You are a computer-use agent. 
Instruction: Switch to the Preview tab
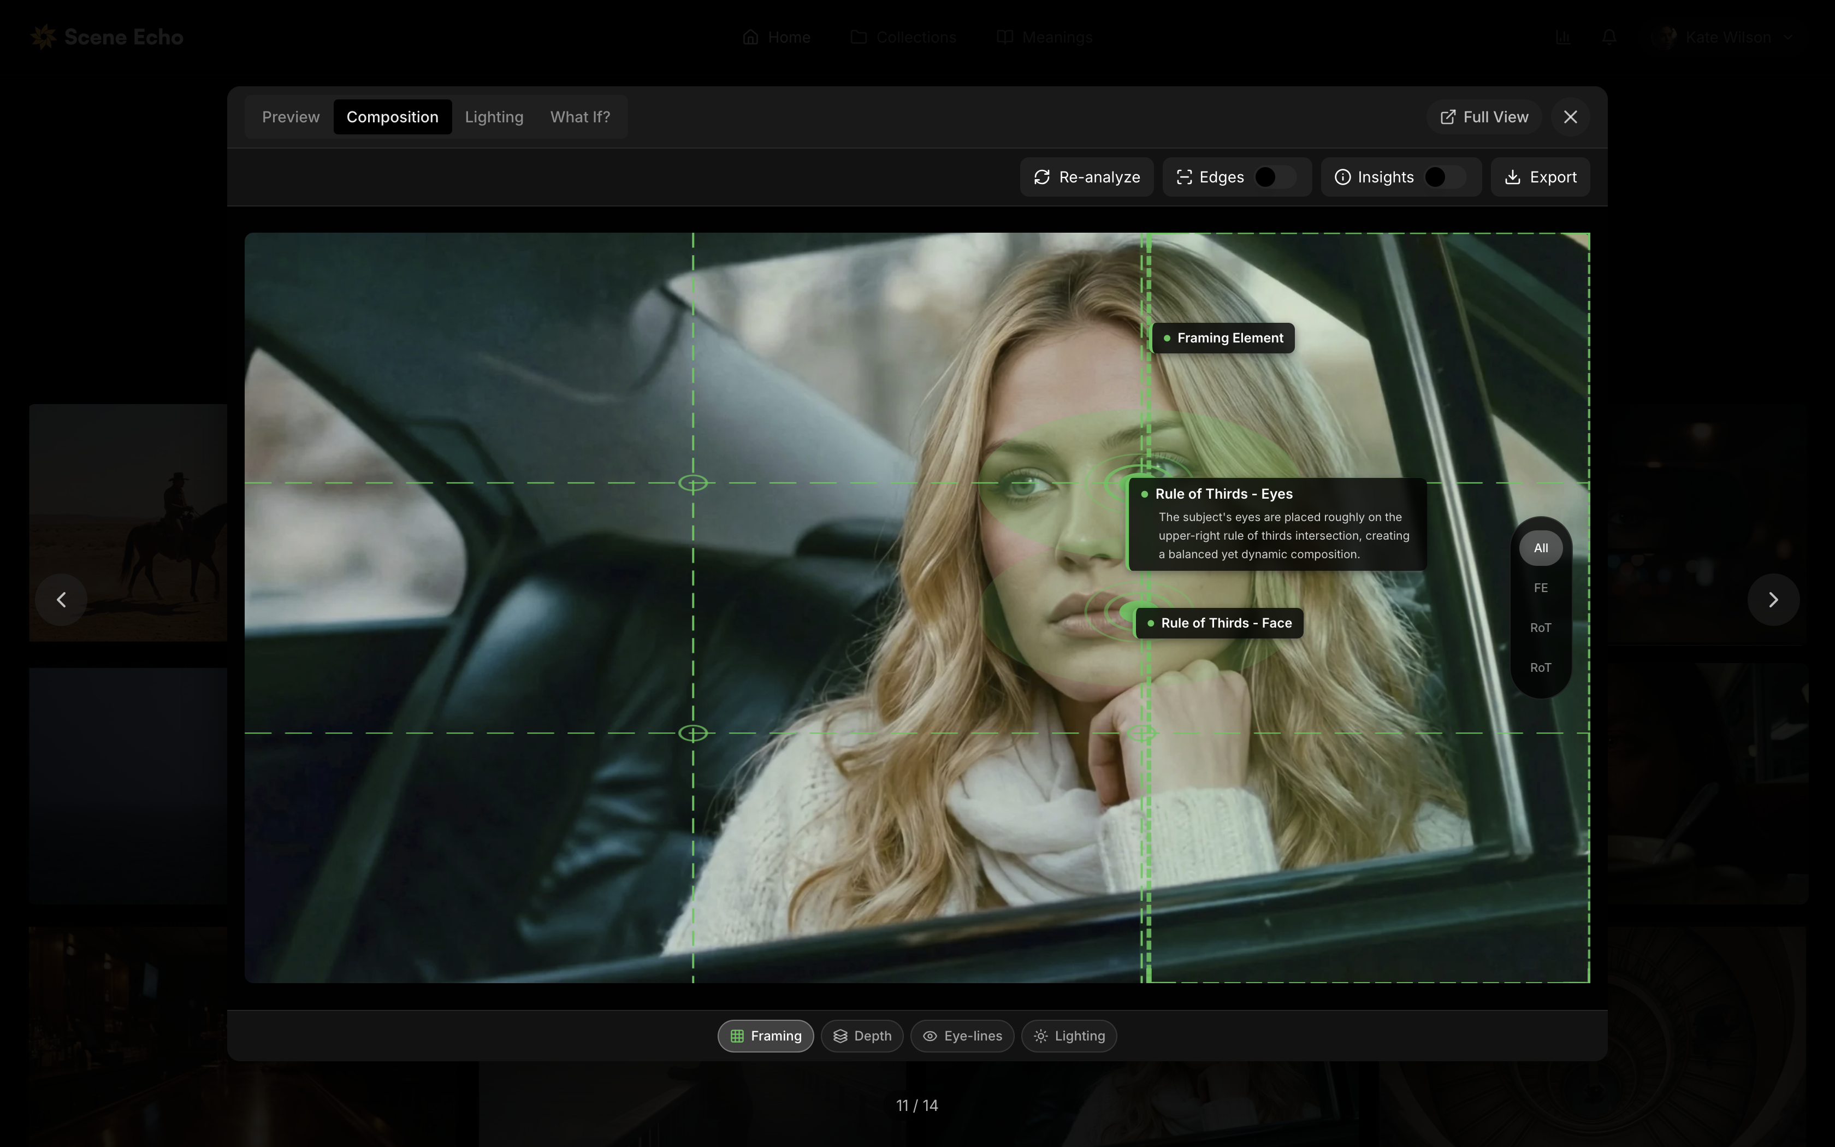[291, 117]
